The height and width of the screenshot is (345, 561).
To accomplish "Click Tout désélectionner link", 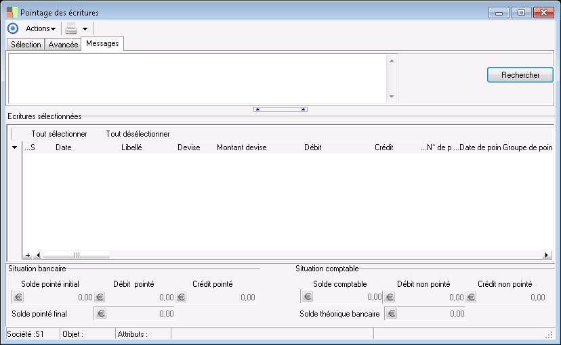I will pos(138,134).
